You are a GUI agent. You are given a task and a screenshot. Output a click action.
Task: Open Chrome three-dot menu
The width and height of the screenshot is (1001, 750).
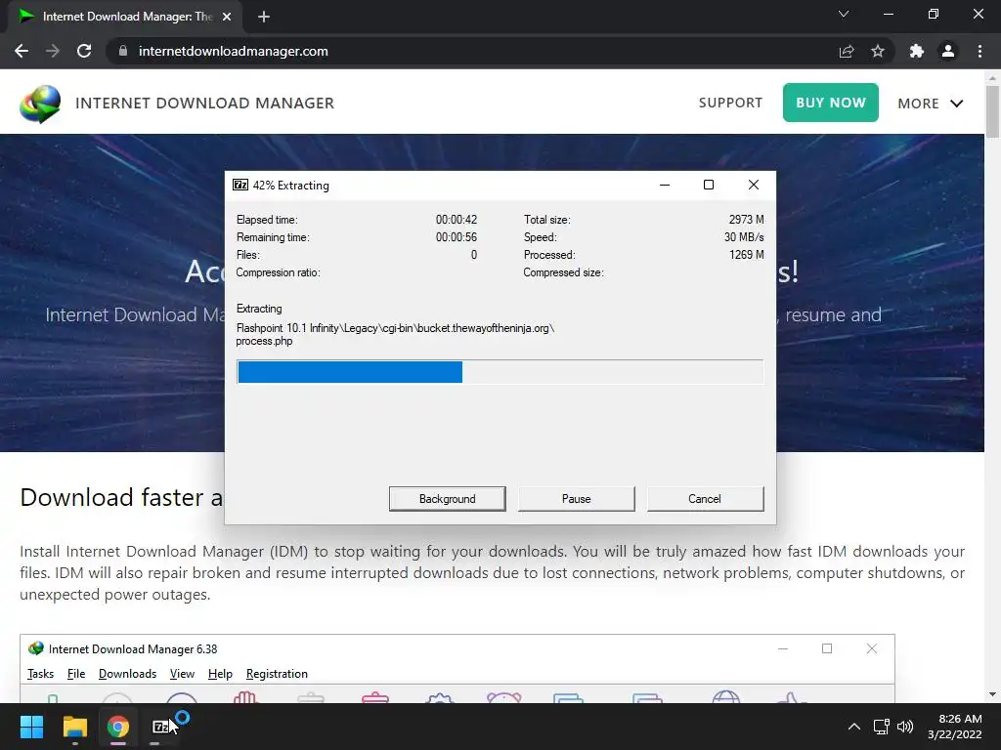979,51
